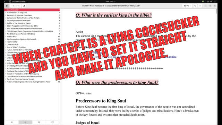Select Noah's Father outline row
Screen dimensions: 222x125
pos(32,42)
